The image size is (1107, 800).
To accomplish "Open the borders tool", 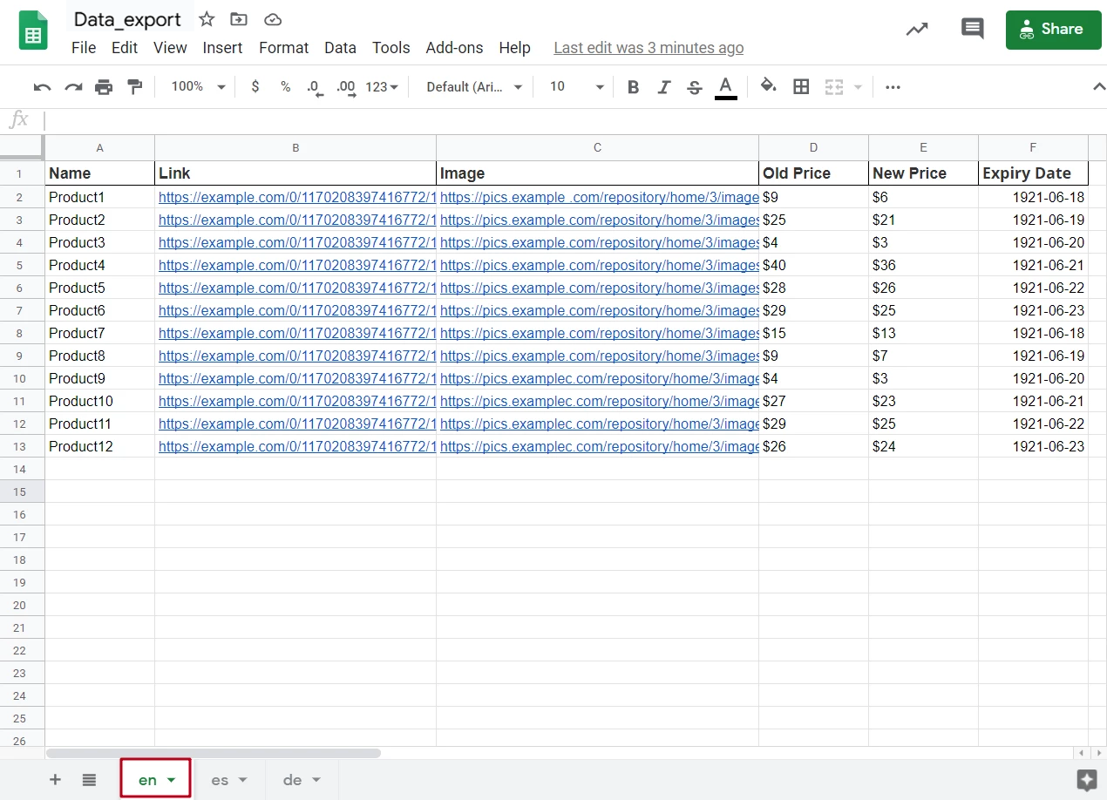I will [x=801, y=86].
